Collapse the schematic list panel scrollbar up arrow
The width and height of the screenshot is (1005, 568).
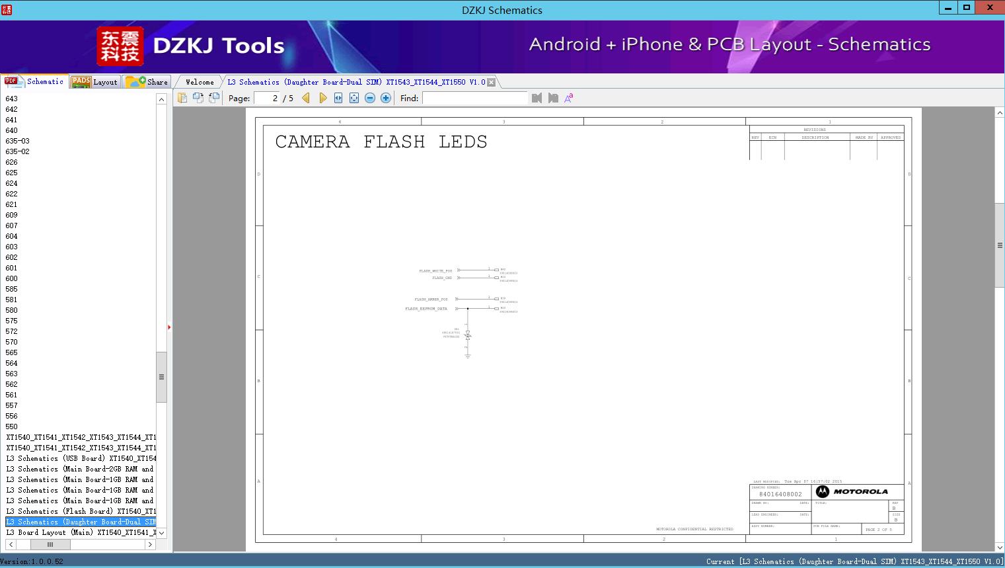(x=161, y=98)
